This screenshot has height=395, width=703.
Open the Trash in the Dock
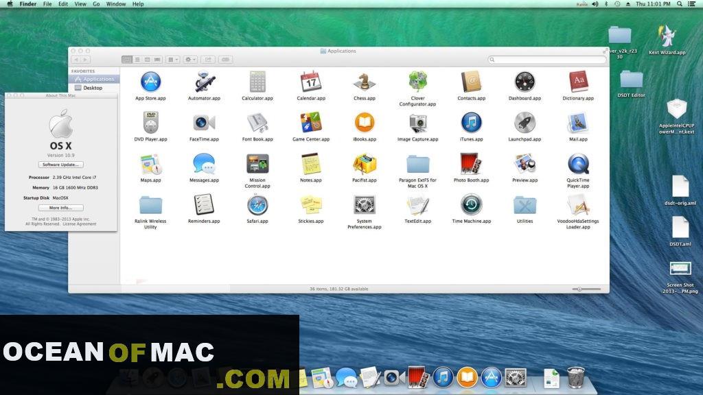(x=576, y=378)
